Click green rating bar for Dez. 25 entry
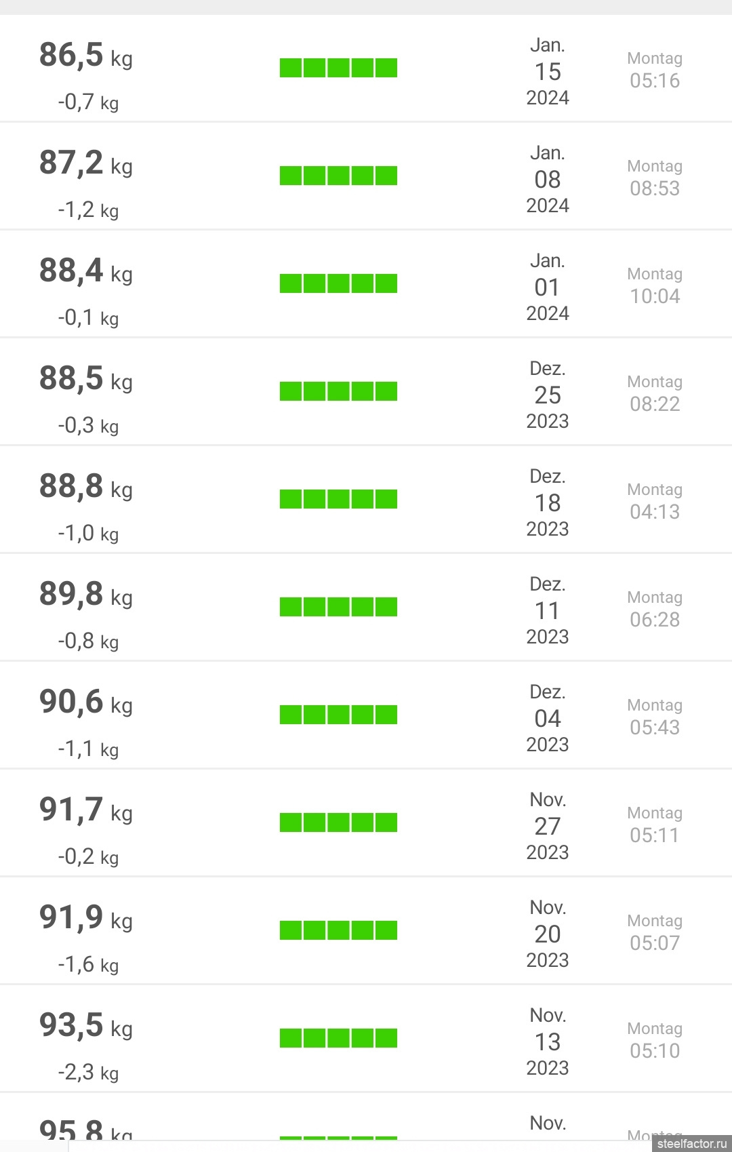The image size is (732, 1152). click(338, 391)
